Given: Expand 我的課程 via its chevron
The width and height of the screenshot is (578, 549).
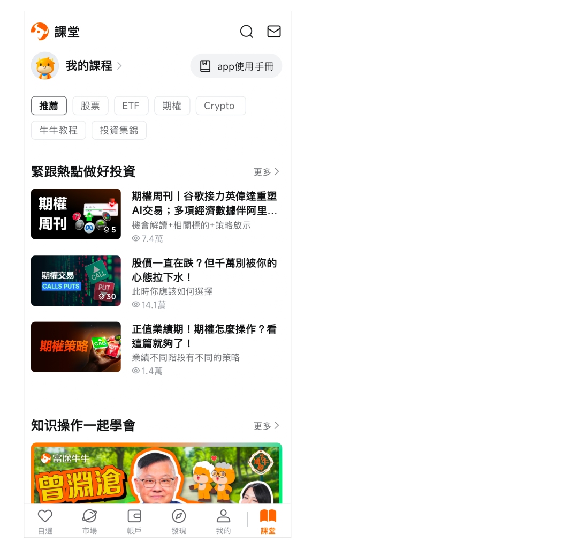Looking at the screenshot, I should [119, 66].
